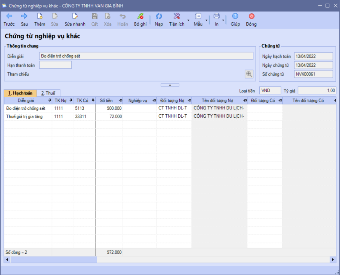This screenshot has width=340, height=275.
Task: Click TK Nợ cell 1111 in first row
Action: click(x=62, y=108)
